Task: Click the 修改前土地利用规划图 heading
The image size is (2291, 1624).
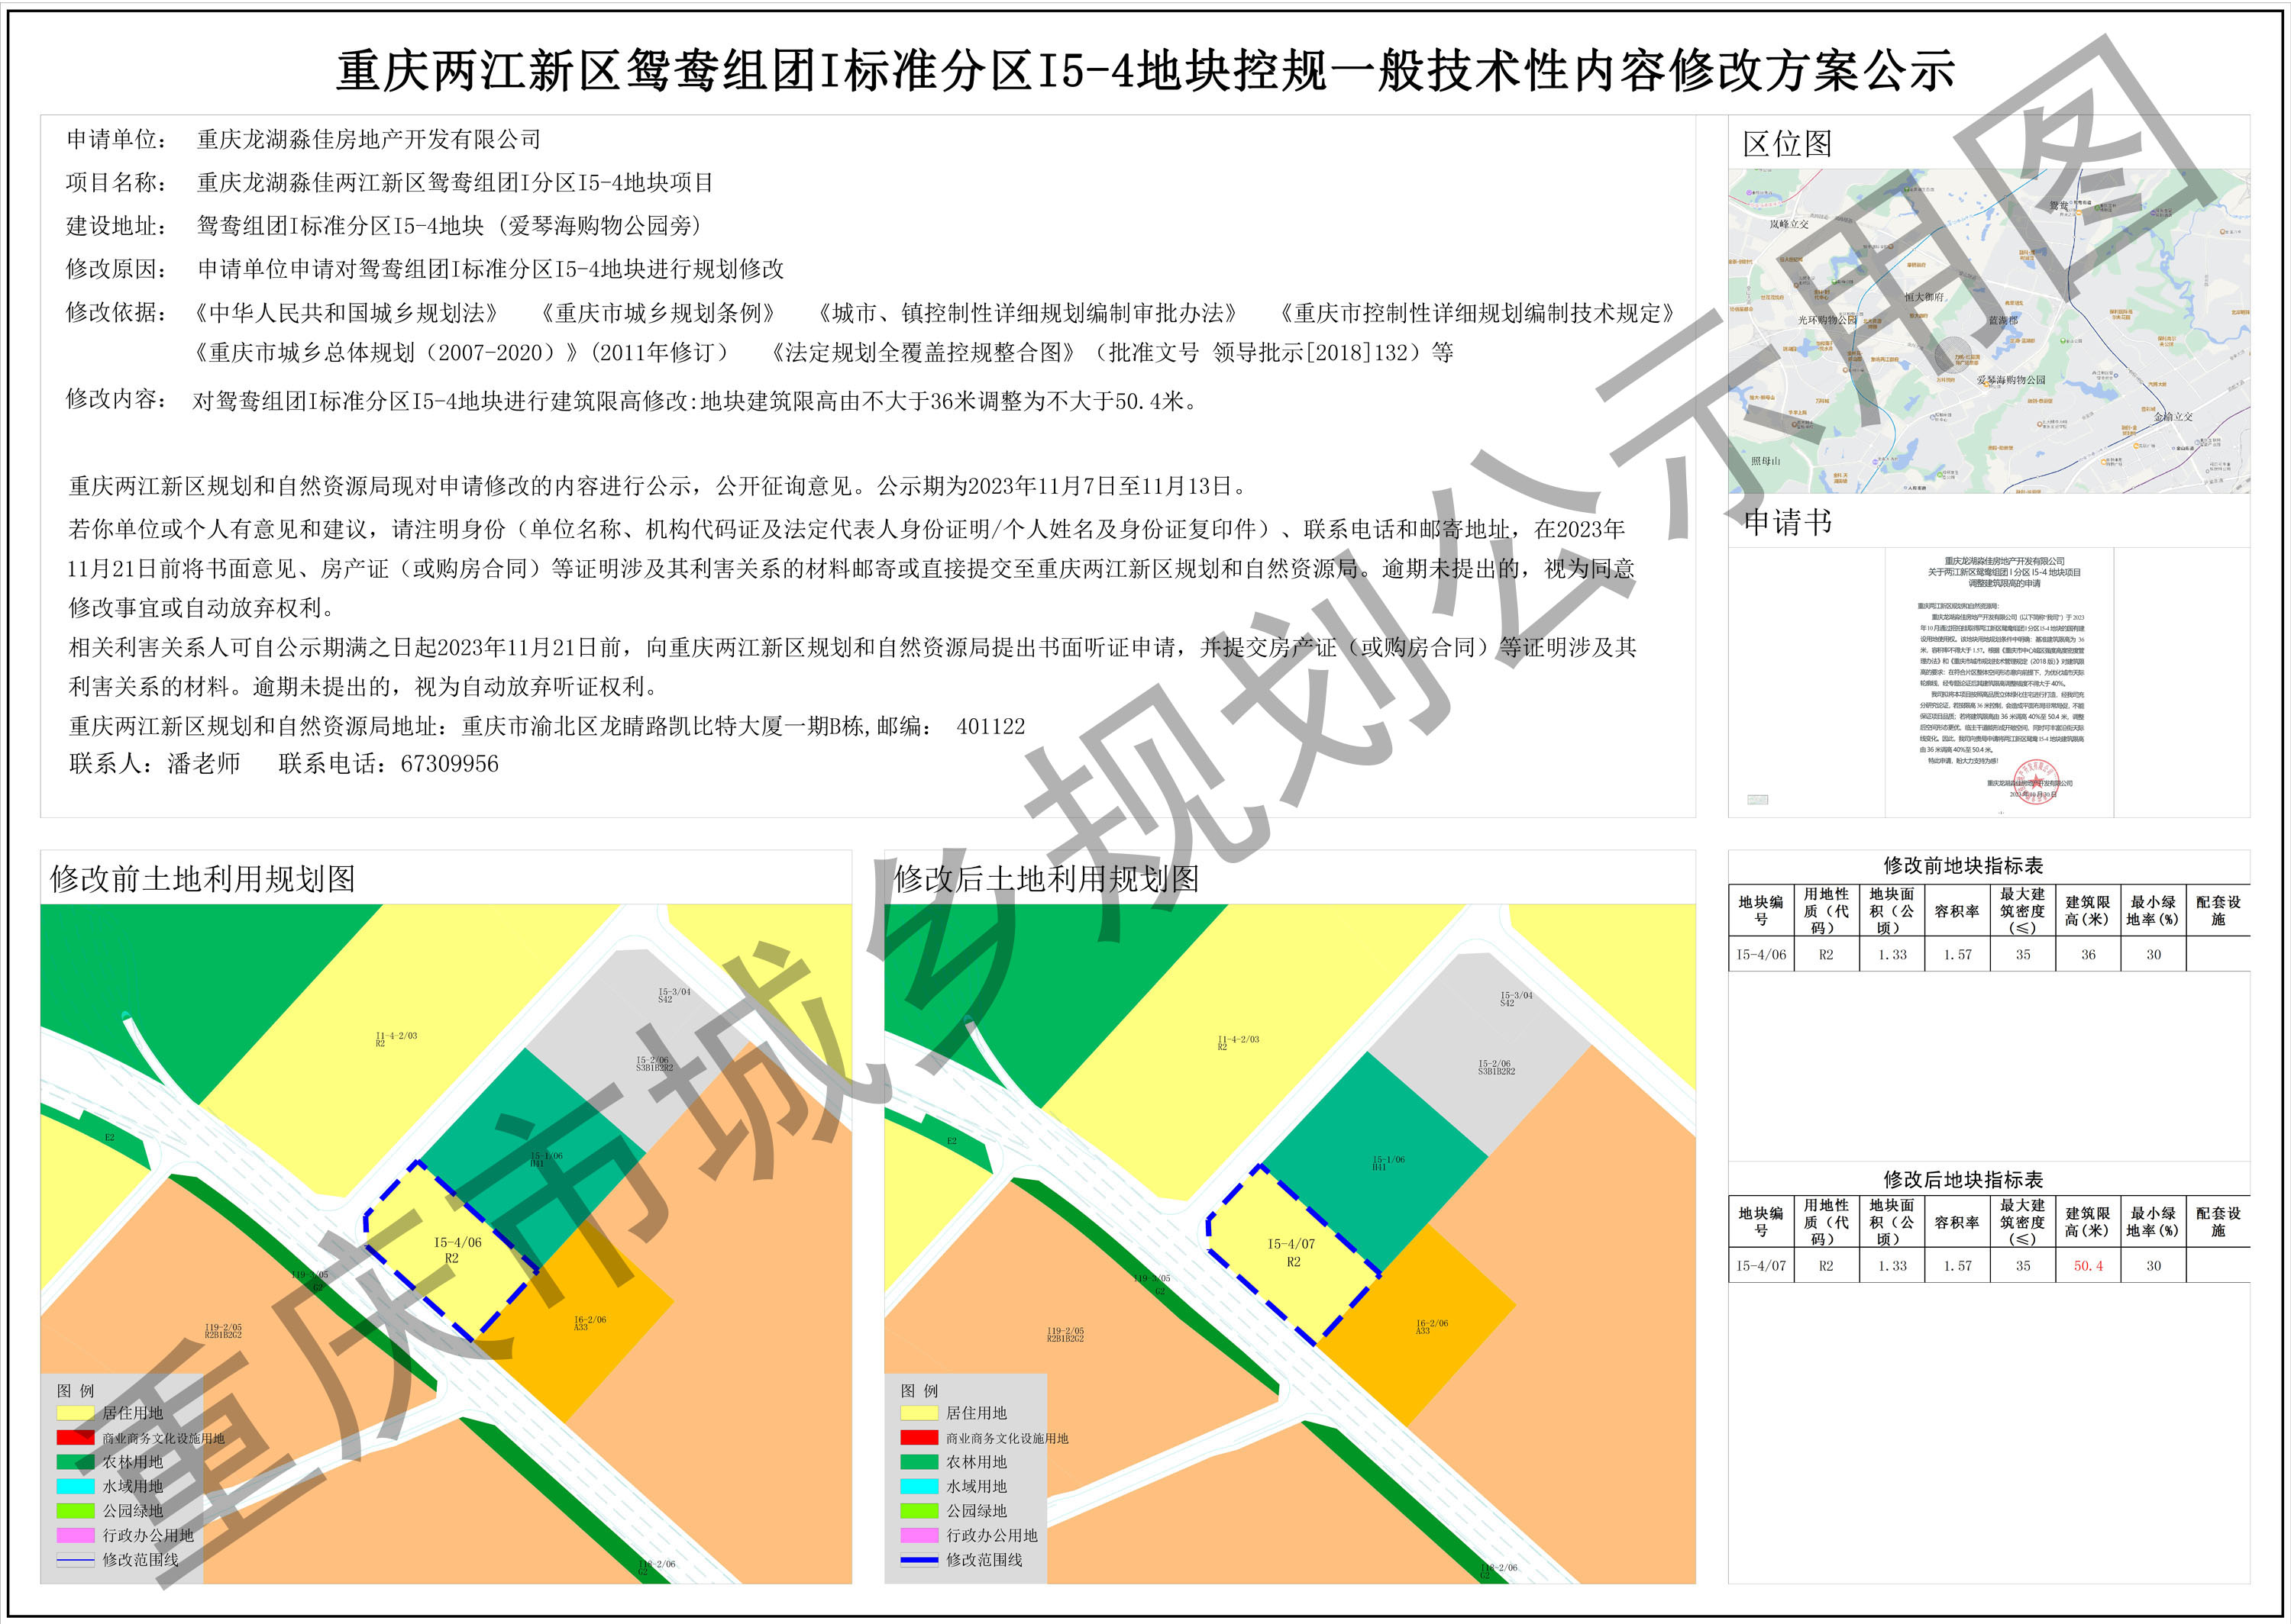Action: pos(203,879)
